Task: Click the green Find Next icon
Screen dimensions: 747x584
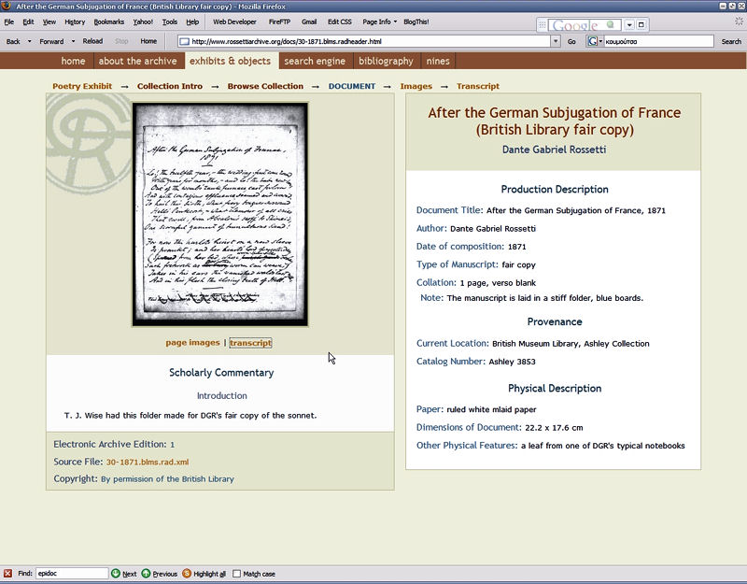Action: pyautogui.click(x=116, y=574)
